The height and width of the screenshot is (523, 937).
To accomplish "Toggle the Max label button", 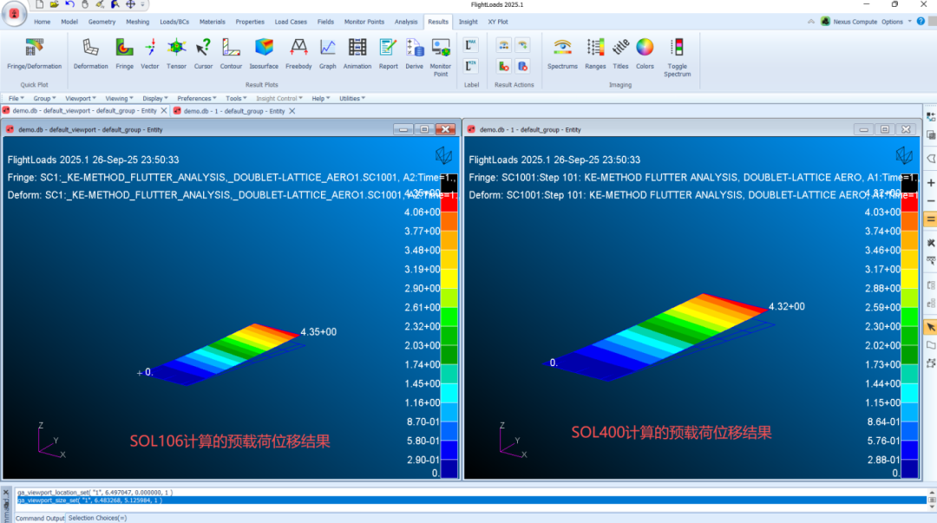I will pyautogui.click(x=471, y=44).
